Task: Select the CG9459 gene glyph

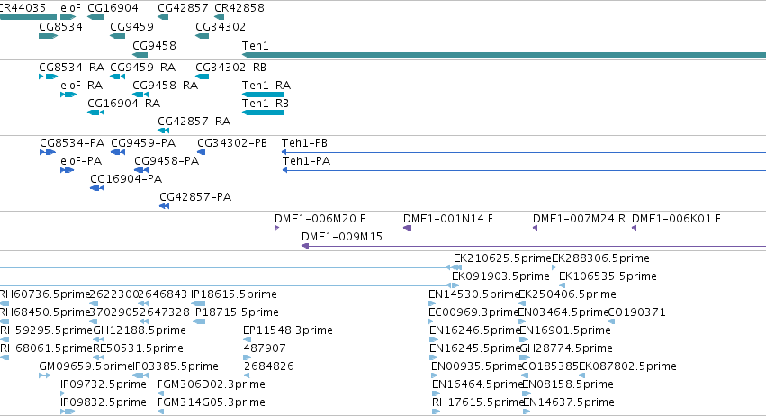Action: click(118, 36)
